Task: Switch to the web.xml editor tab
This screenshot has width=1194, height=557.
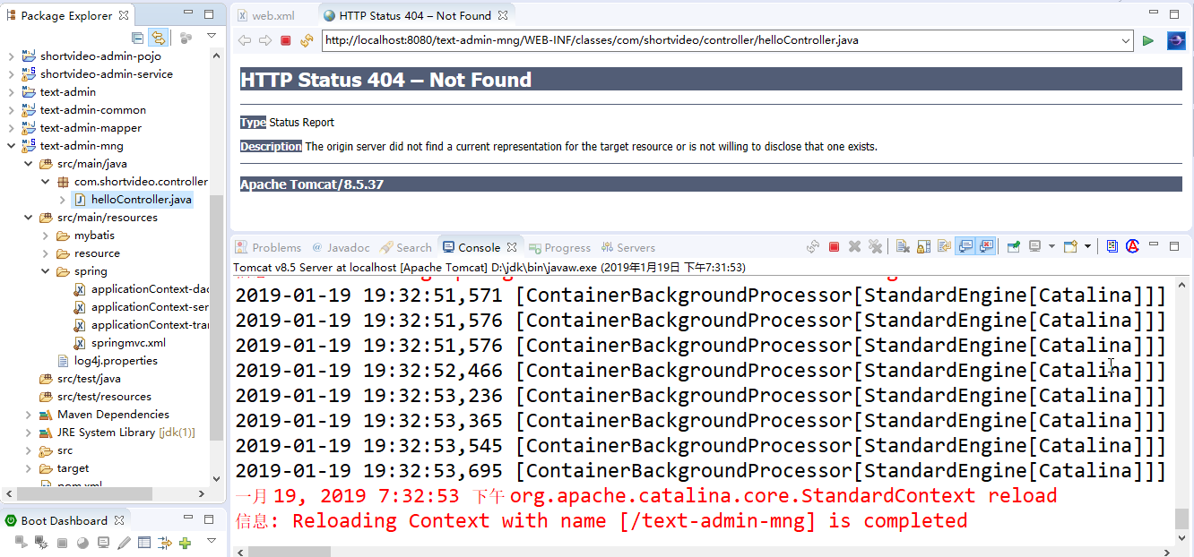Action: tap(273, 15)
